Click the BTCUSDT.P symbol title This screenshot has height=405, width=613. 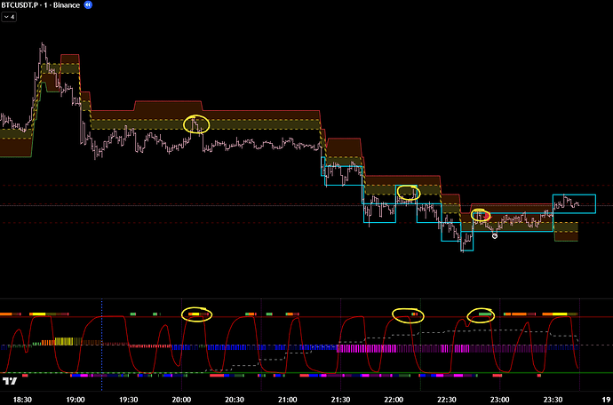27,5
